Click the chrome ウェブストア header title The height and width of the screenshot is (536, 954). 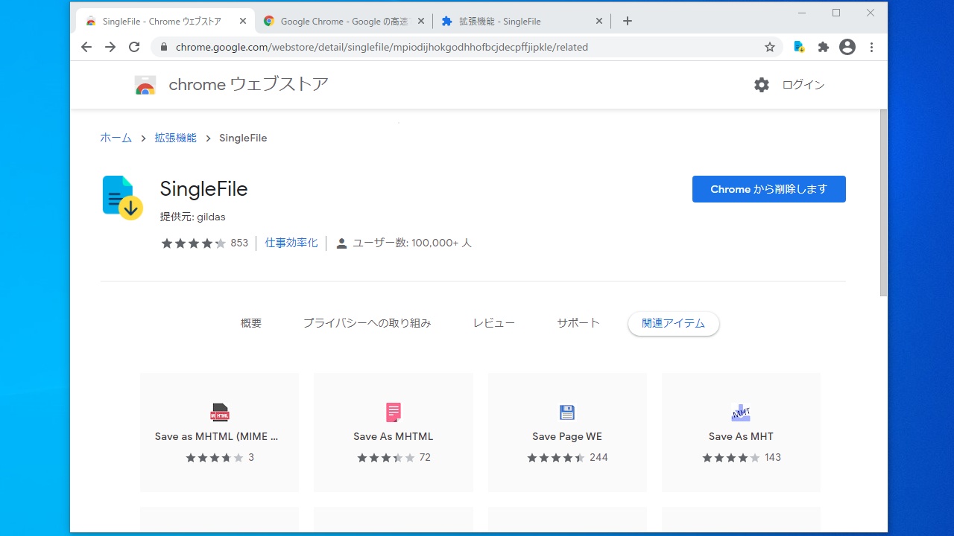(249, 84)
